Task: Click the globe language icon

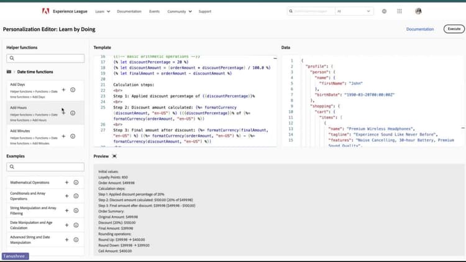Action: pyautogui.click(x=384, y=11)
